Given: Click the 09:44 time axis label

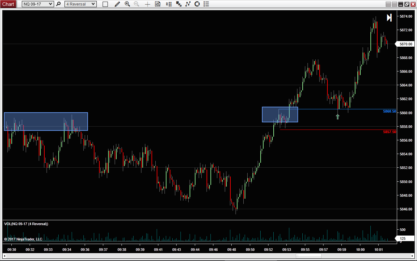Looking at the screenshot, I should (x=195, y=250).
